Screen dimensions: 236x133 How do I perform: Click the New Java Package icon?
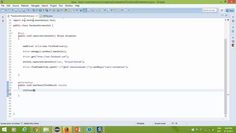click(54, 10)
